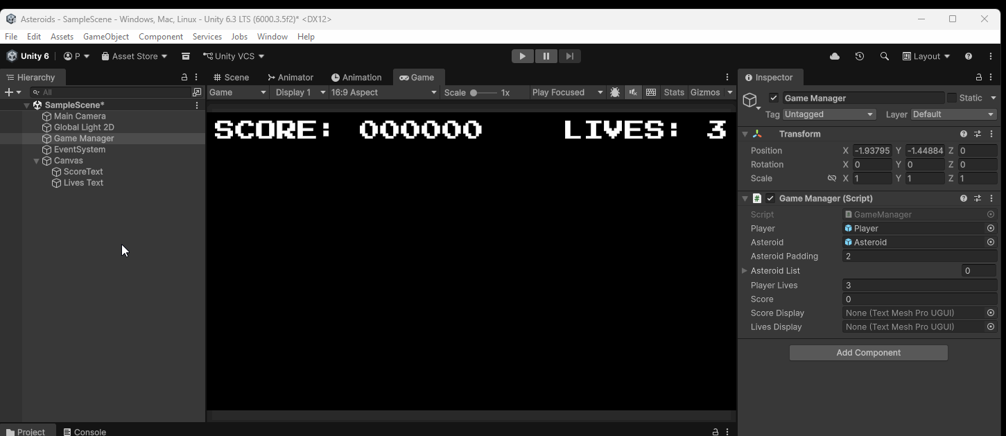This screenshot has width=1006, height=436.
Task: Toggle the scale constrain-proportions link icon
Action: (x=832, y=178)
